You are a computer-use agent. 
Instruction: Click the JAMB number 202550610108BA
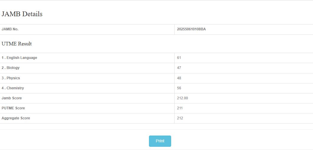191,29
